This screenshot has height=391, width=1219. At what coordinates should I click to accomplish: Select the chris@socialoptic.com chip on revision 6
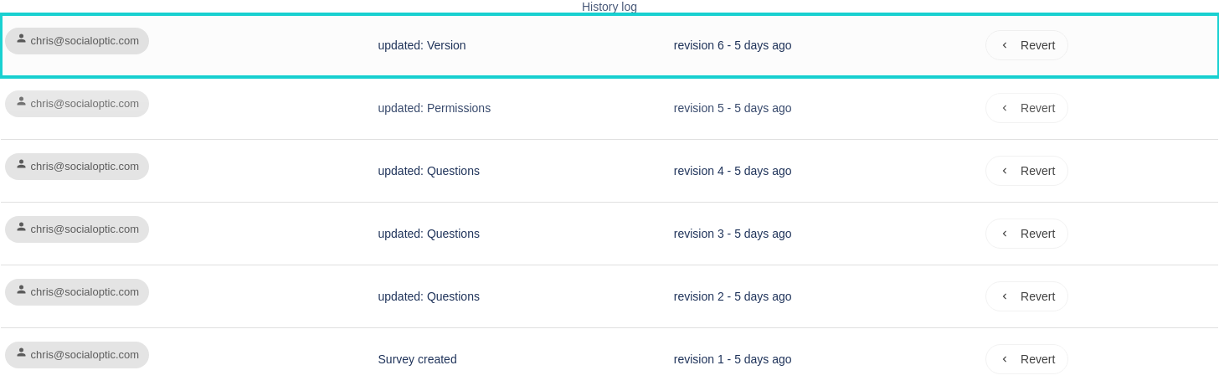click(77, 41)
